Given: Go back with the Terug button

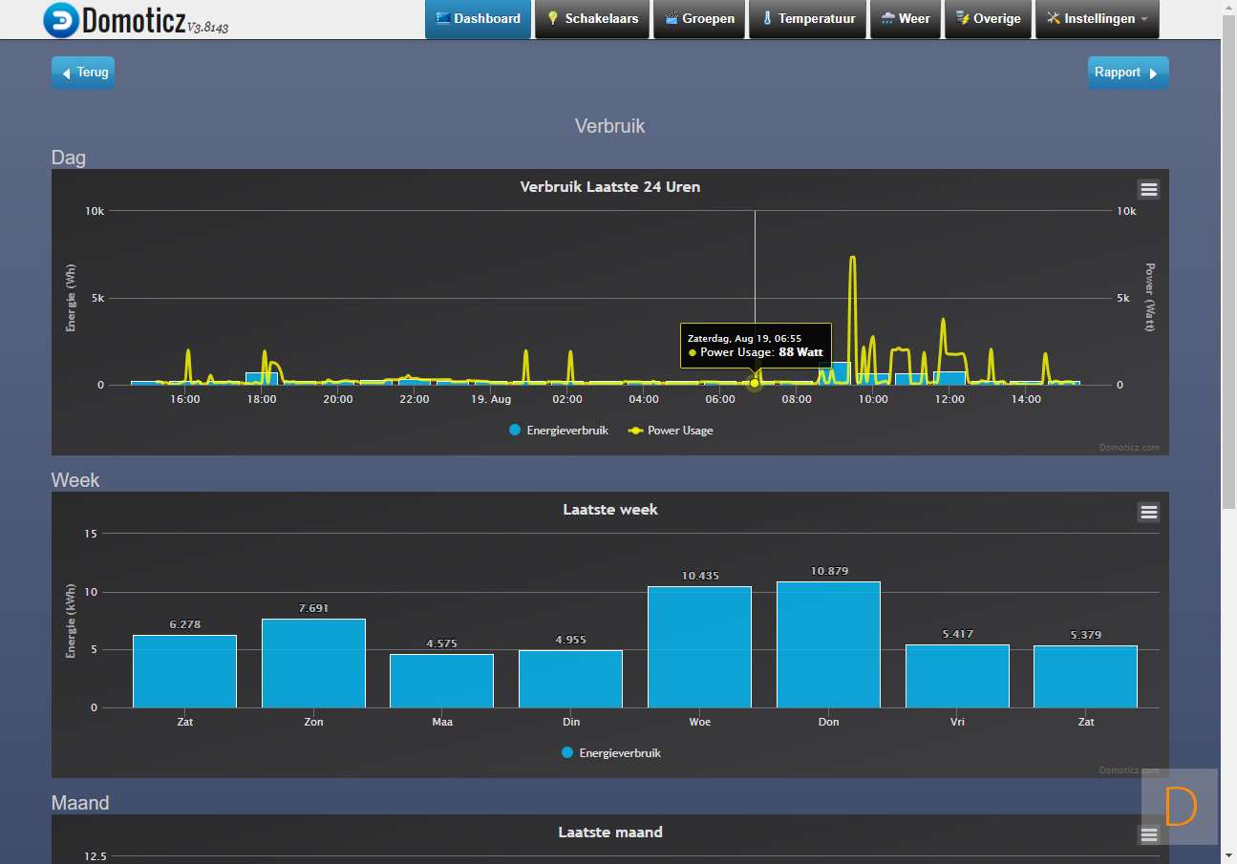Looking at the screenshot, I should (83, 73).
